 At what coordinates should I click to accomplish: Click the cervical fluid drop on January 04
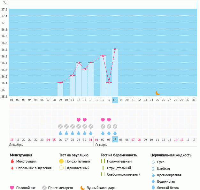coord(115,133)
